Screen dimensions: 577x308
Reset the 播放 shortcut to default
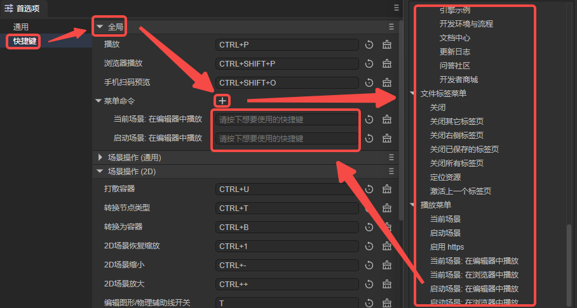click(x=369, y=45)
